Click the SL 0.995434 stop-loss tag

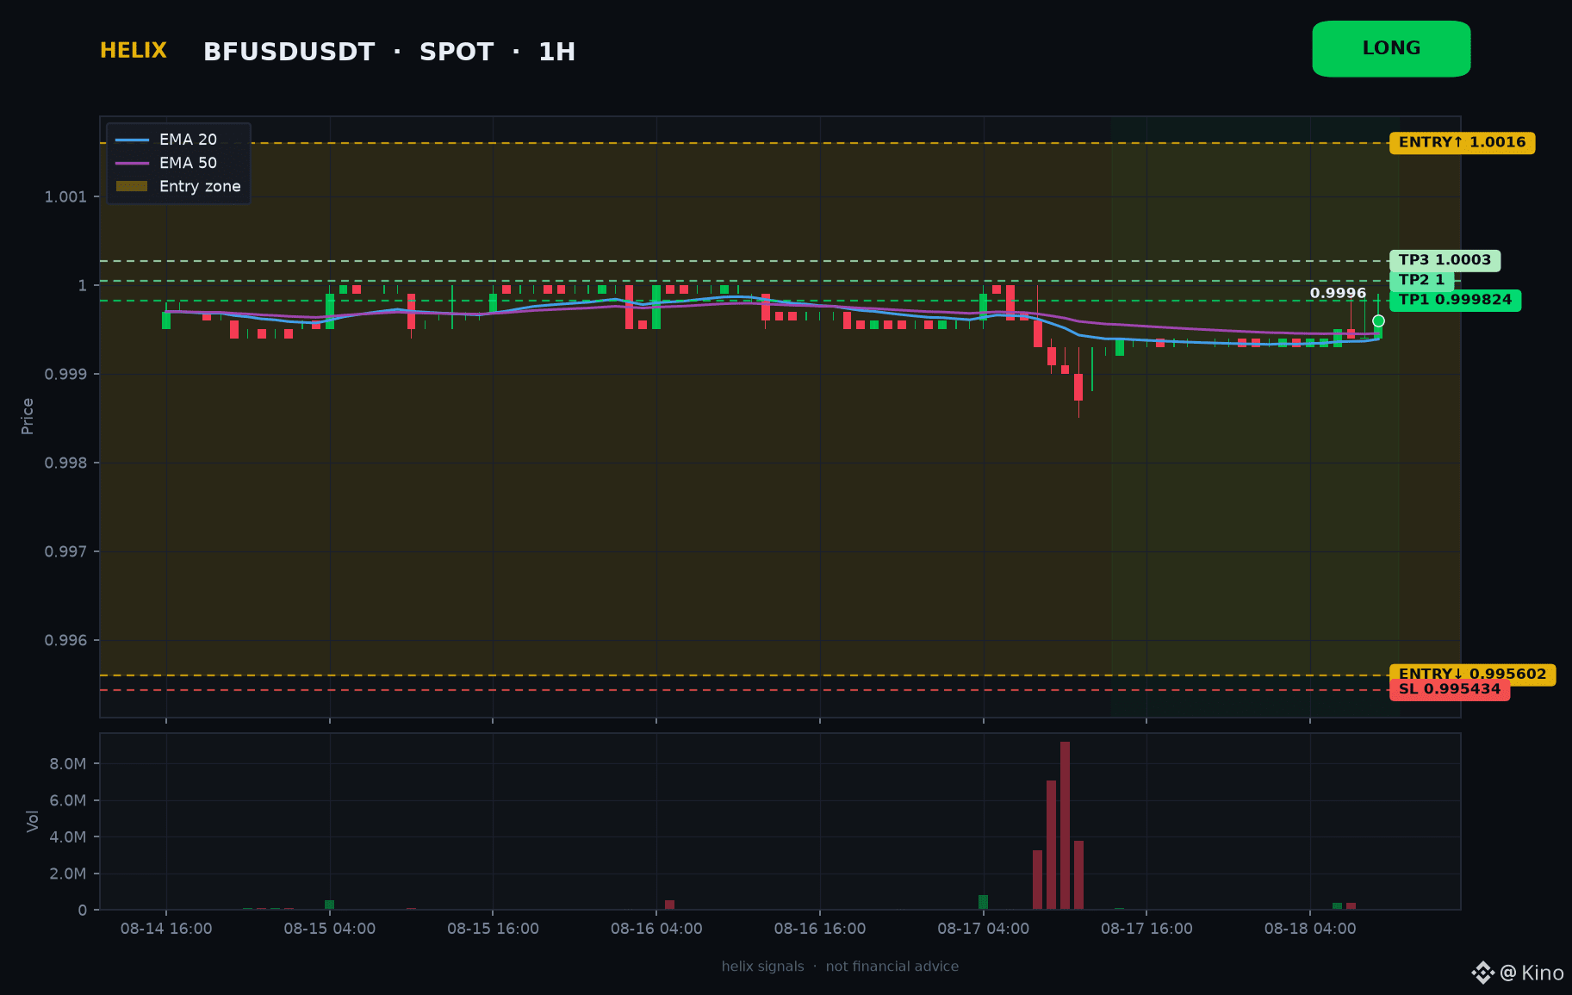(x=1450, y=689)
